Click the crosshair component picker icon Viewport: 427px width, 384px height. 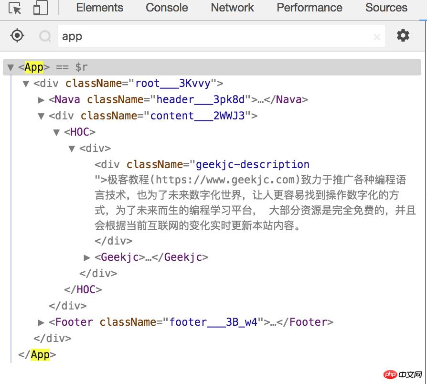coord(16,36)
